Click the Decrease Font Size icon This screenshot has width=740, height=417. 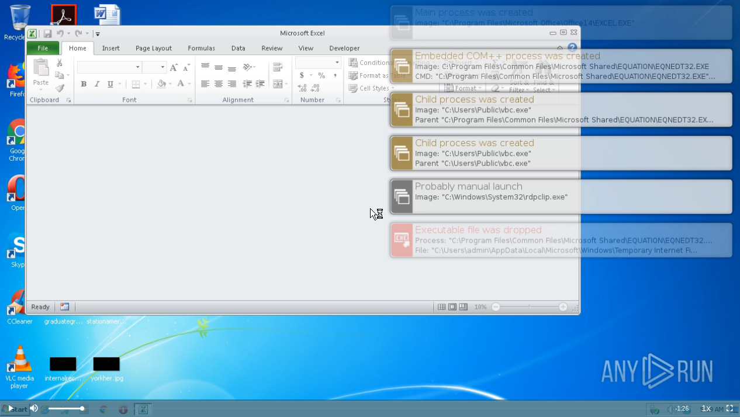click(x=187, y=67)
